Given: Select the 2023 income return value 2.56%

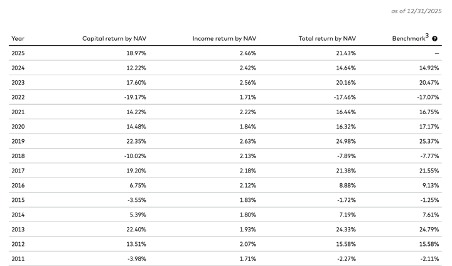Looking at the screenshot, I should [248, 83].
